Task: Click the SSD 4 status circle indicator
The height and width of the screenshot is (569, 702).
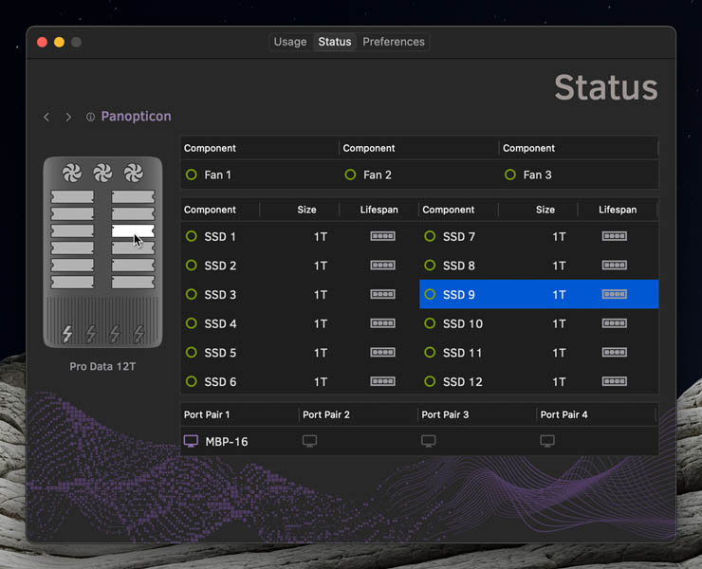Action: [192, 323]
